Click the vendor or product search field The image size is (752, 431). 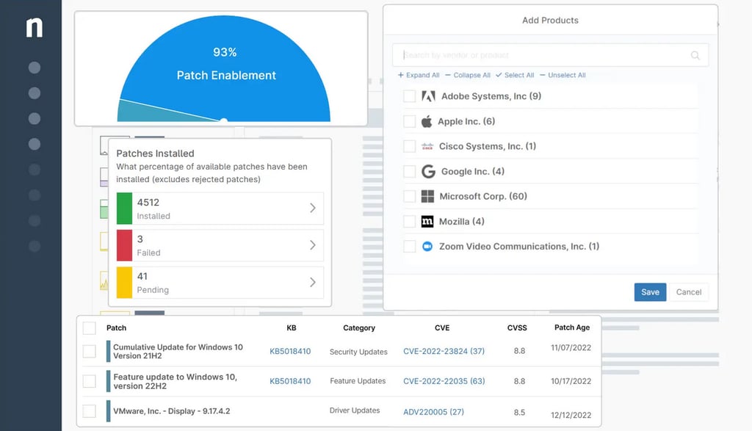543,55
